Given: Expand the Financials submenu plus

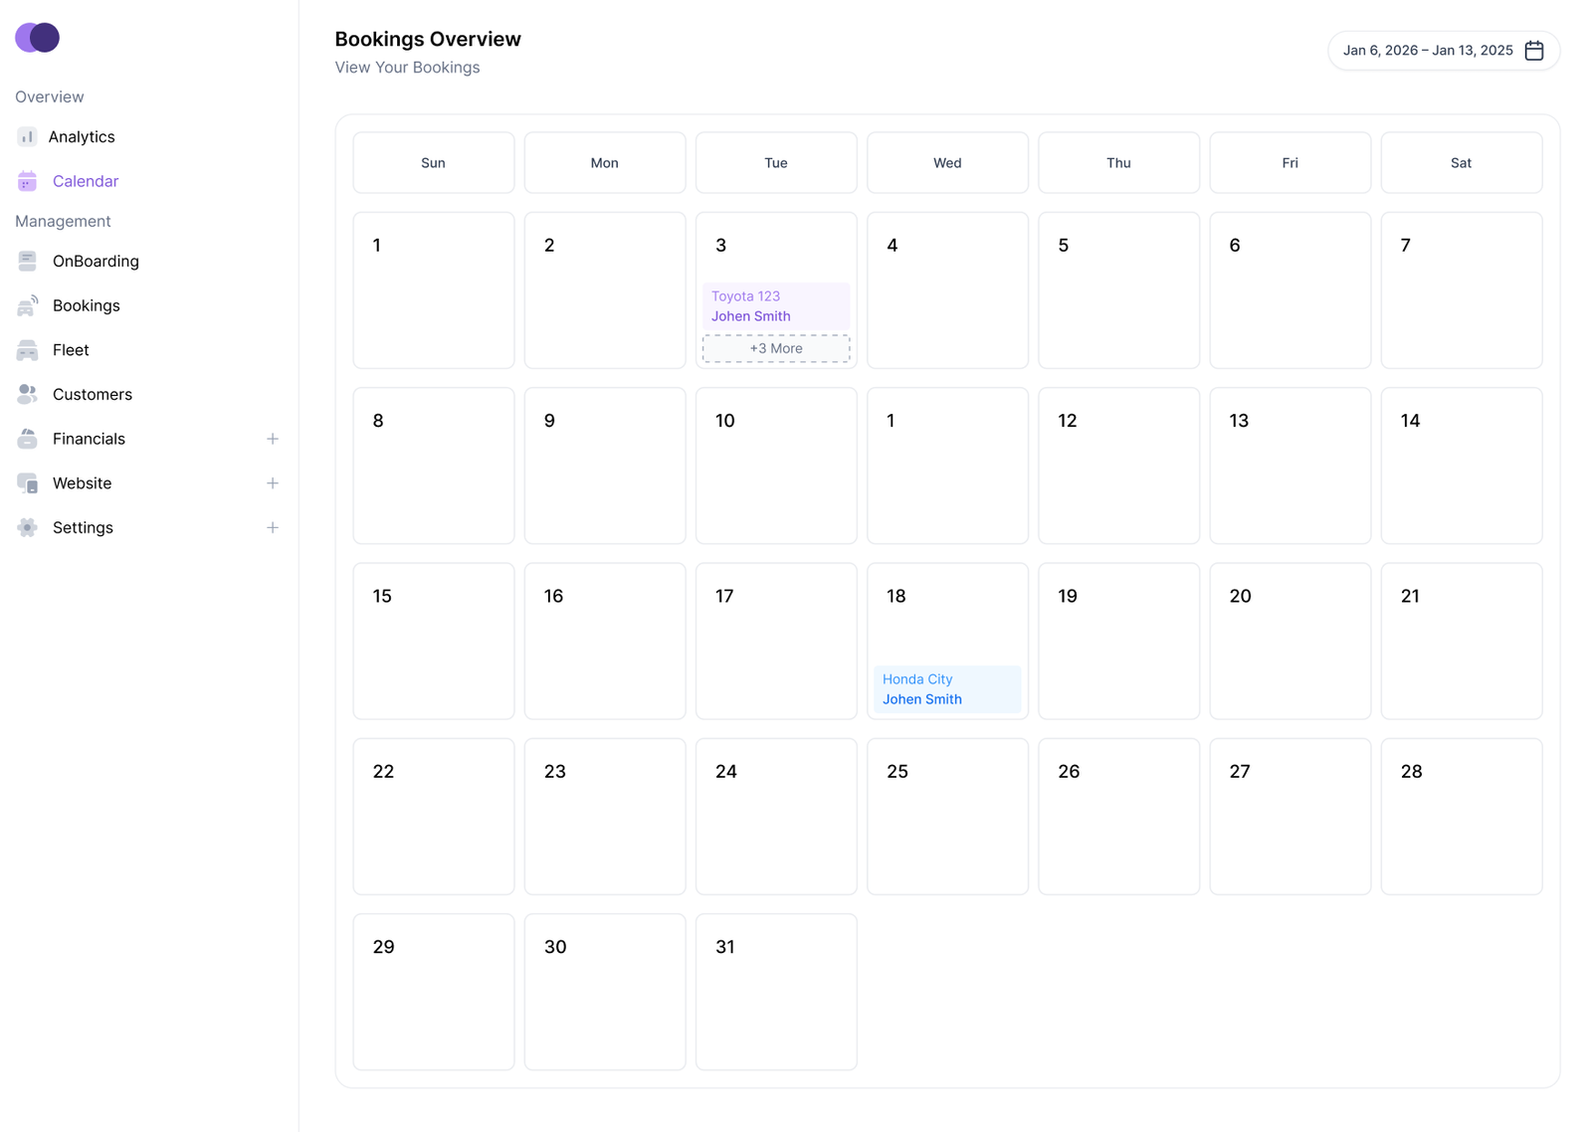Looking at the screenshot, I should [272, 439].
